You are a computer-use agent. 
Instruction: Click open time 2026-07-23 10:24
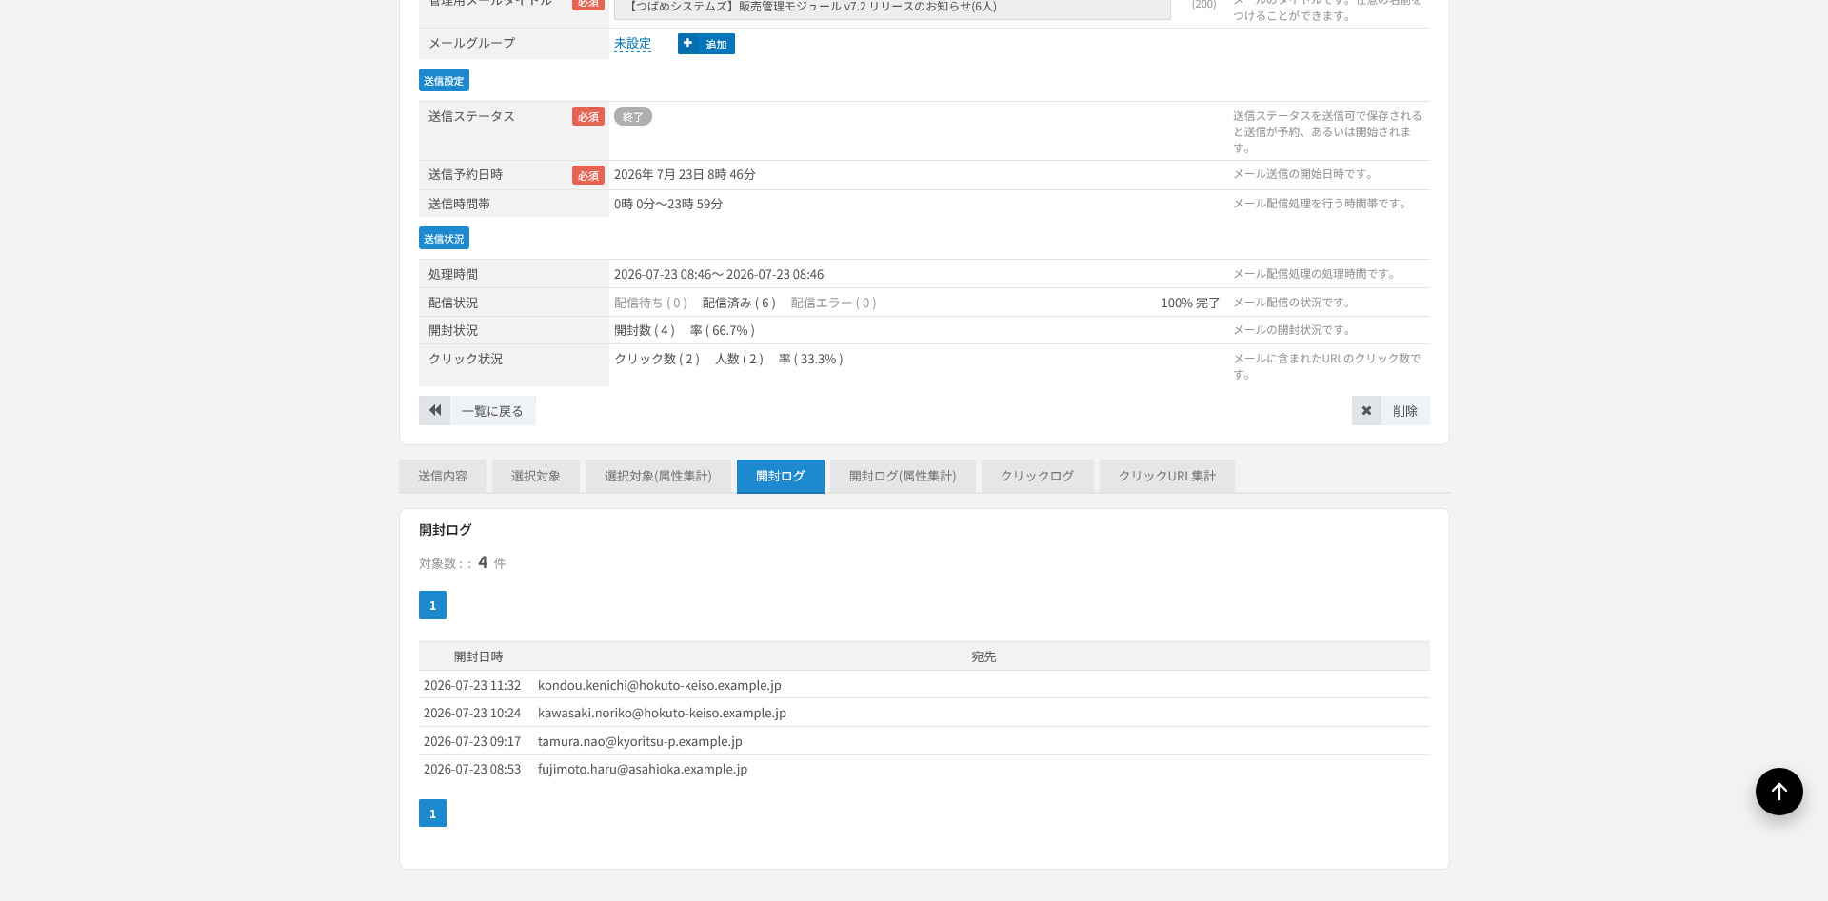(x=472, y=713)
